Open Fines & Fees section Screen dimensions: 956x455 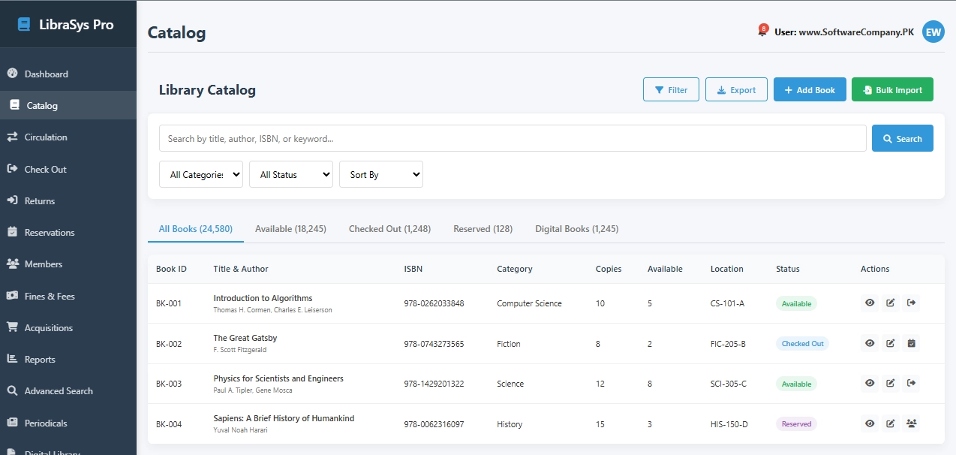(x=50, y=296)
